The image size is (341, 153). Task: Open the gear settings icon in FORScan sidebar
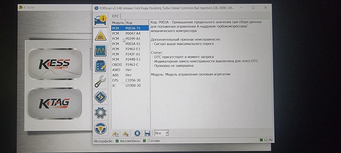[100, 113]
